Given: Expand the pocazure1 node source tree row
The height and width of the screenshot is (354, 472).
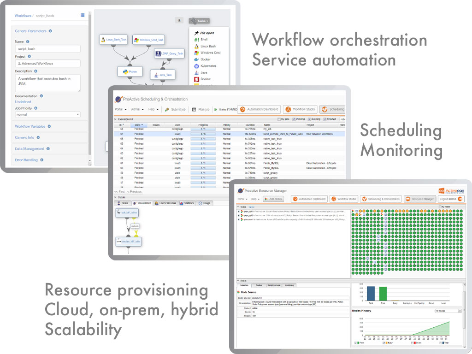Looking at the screenshot, I should click(239, 219).
